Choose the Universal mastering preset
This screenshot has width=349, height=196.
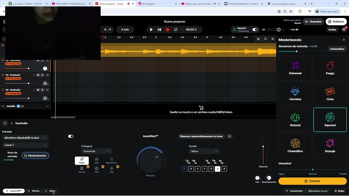[295, 68]
